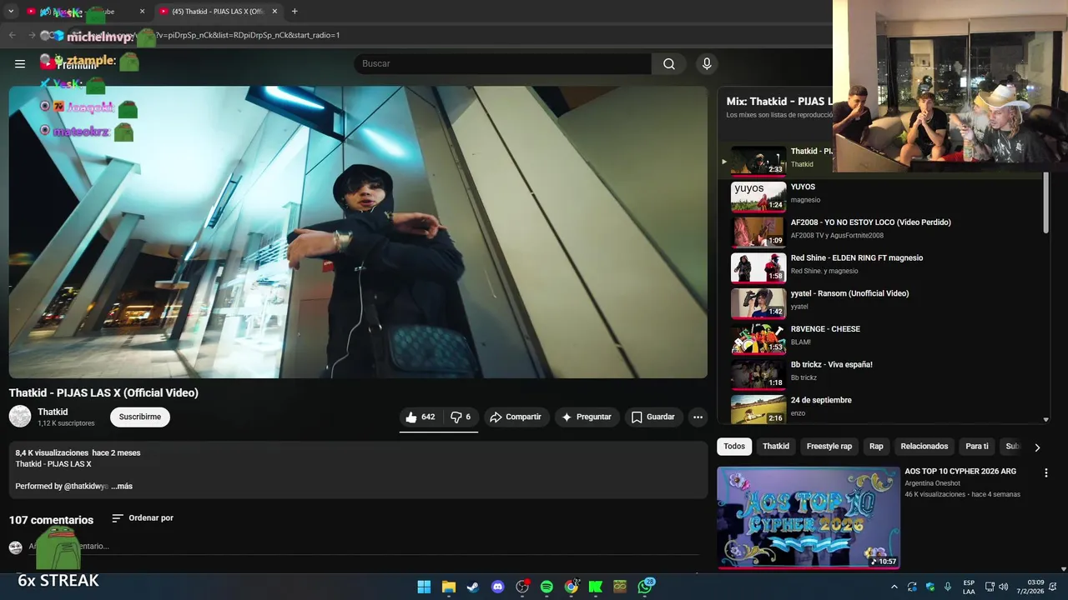Viewport: 1068px width, 600px height.
Task: Click the sync refresh tray icon
Action: (912, 587)
